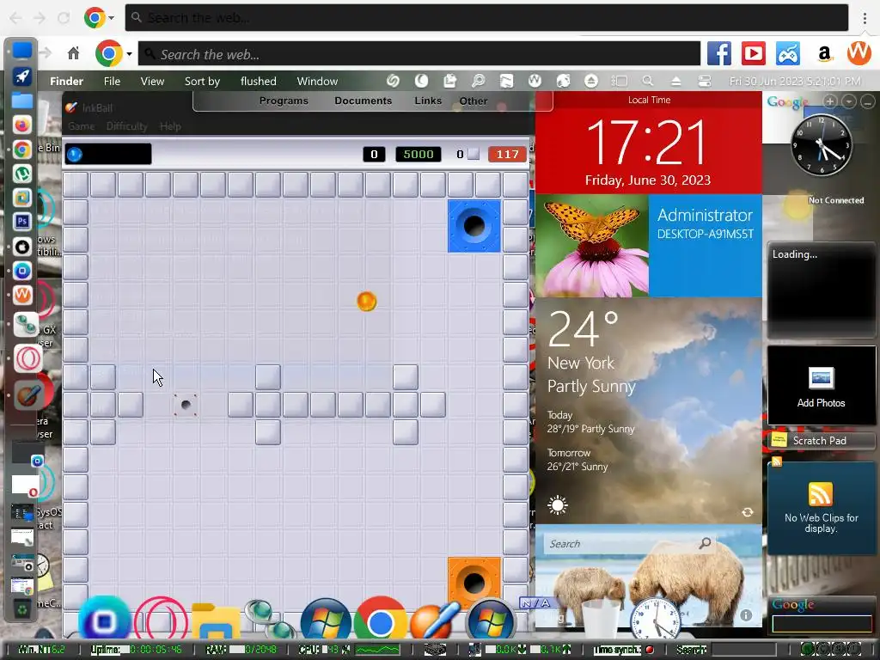Open the Scratch Pad gadget
The image size is (880, 660).
(820, 441)
